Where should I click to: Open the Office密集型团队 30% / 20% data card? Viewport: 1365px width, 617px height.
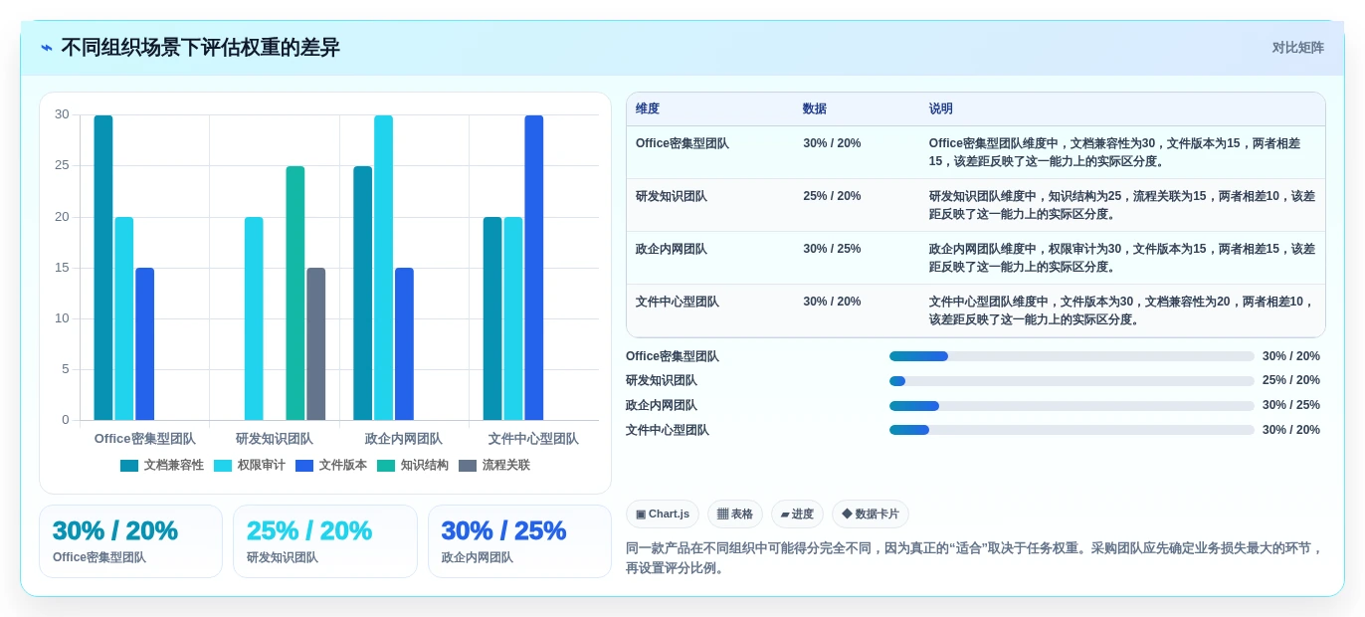pyautogui.click(x=130, y=541)
